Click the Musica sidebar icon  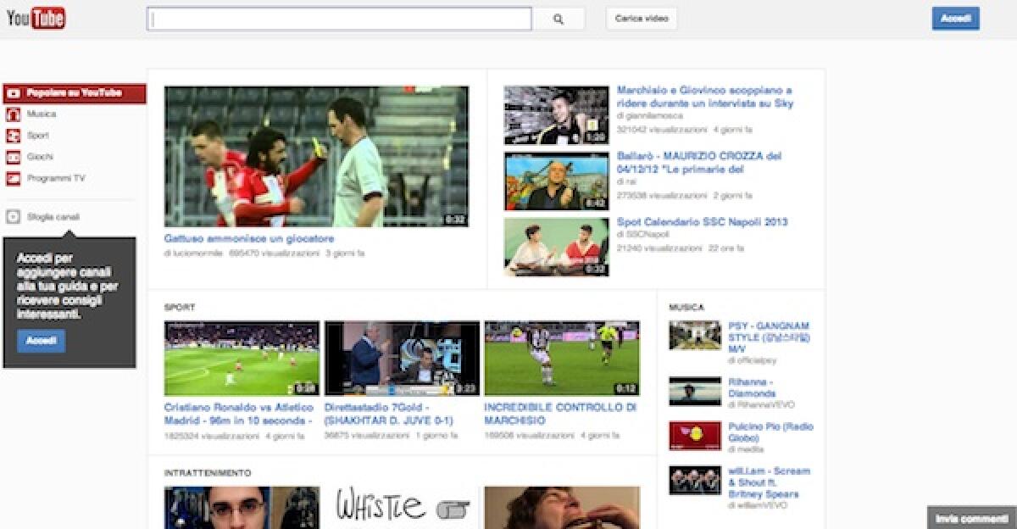point(13,114)
